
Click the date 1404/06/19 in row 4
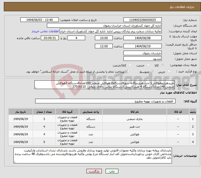tap(20, 142)
